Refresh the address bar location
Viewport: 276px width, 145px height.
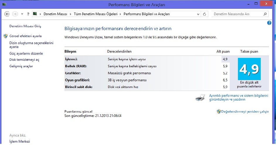(205, 14)
